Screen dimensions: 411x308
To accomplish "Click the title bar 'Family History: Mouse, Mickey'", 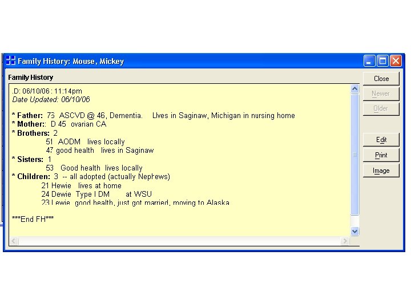I will [71, 61].
